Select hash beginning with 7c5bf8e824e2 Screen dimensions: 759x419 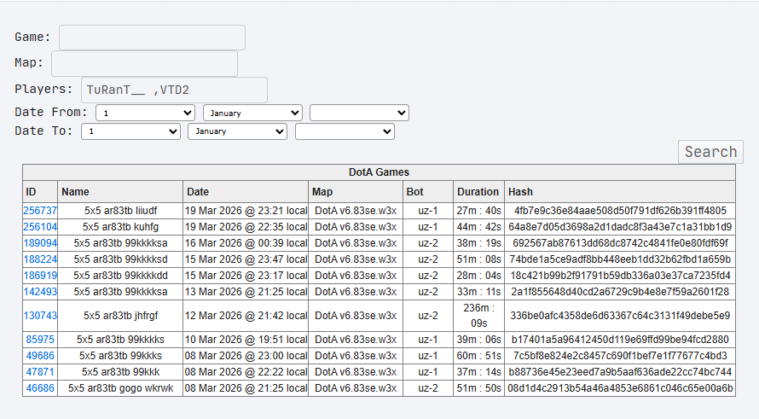(x=620, y=356)
